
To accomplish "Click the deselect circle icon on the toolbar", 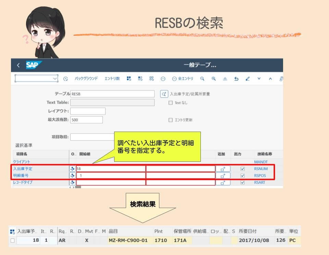I will pyautogui.click(x=162, y=78).
